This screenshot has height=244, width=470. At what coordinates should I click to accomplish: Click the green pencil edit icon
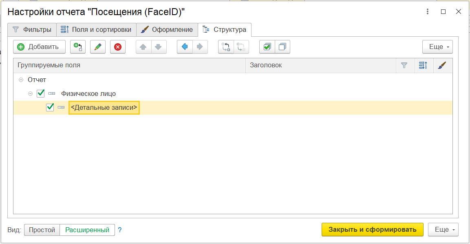click(97, 47)
